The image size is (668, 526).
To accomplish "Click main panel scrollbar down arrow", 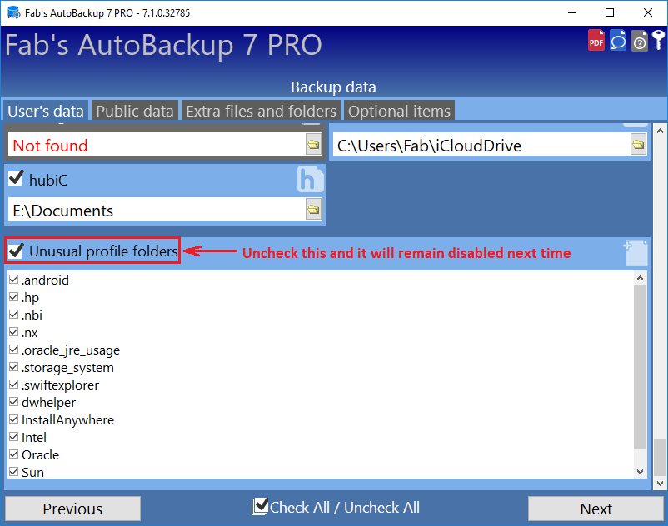I will click(x=660, y=483).
